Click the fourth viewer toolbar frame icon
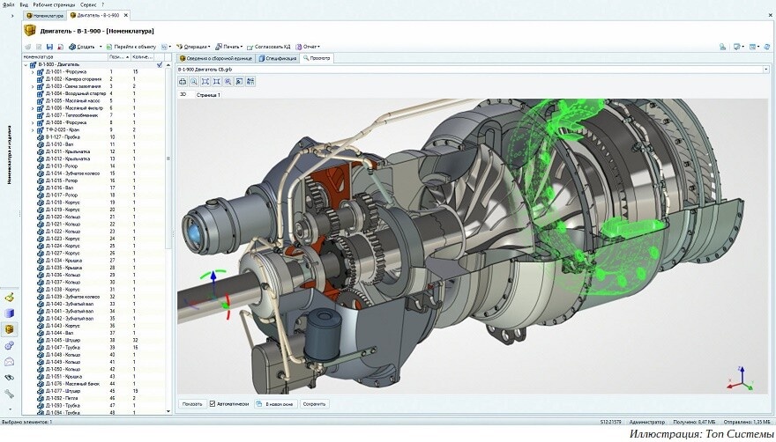Viewport: 776px width, 442px height. point(217,82)
